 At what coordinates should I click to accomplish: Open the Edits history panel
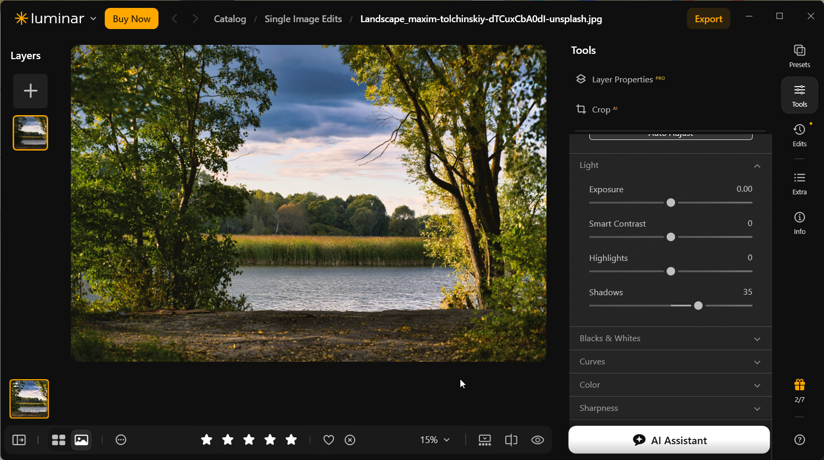[799, 135]
